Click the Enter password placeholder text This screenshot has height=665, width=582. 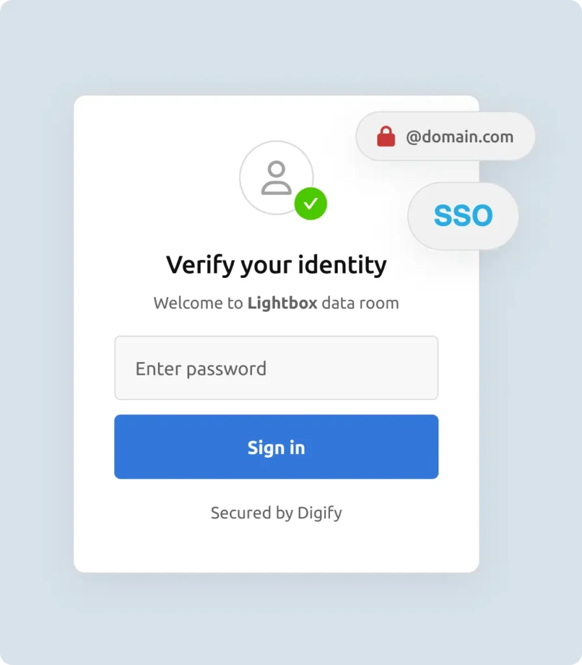coord(201,369)
